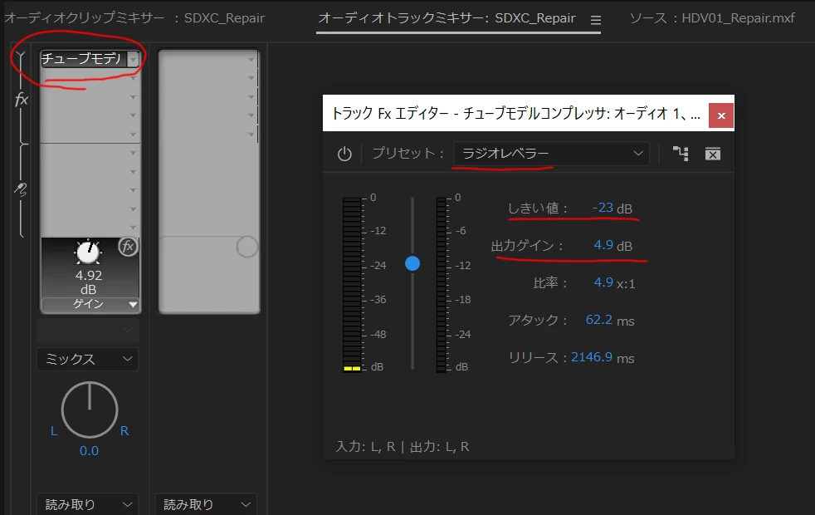Click the リリース label

[538, 357]
